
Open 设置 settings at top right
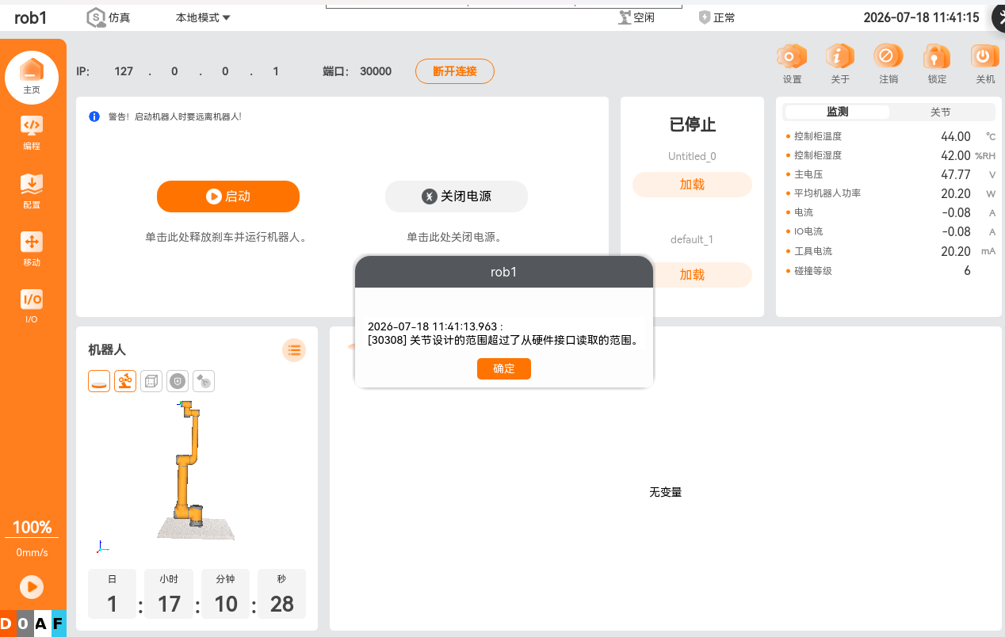[792, 63]
